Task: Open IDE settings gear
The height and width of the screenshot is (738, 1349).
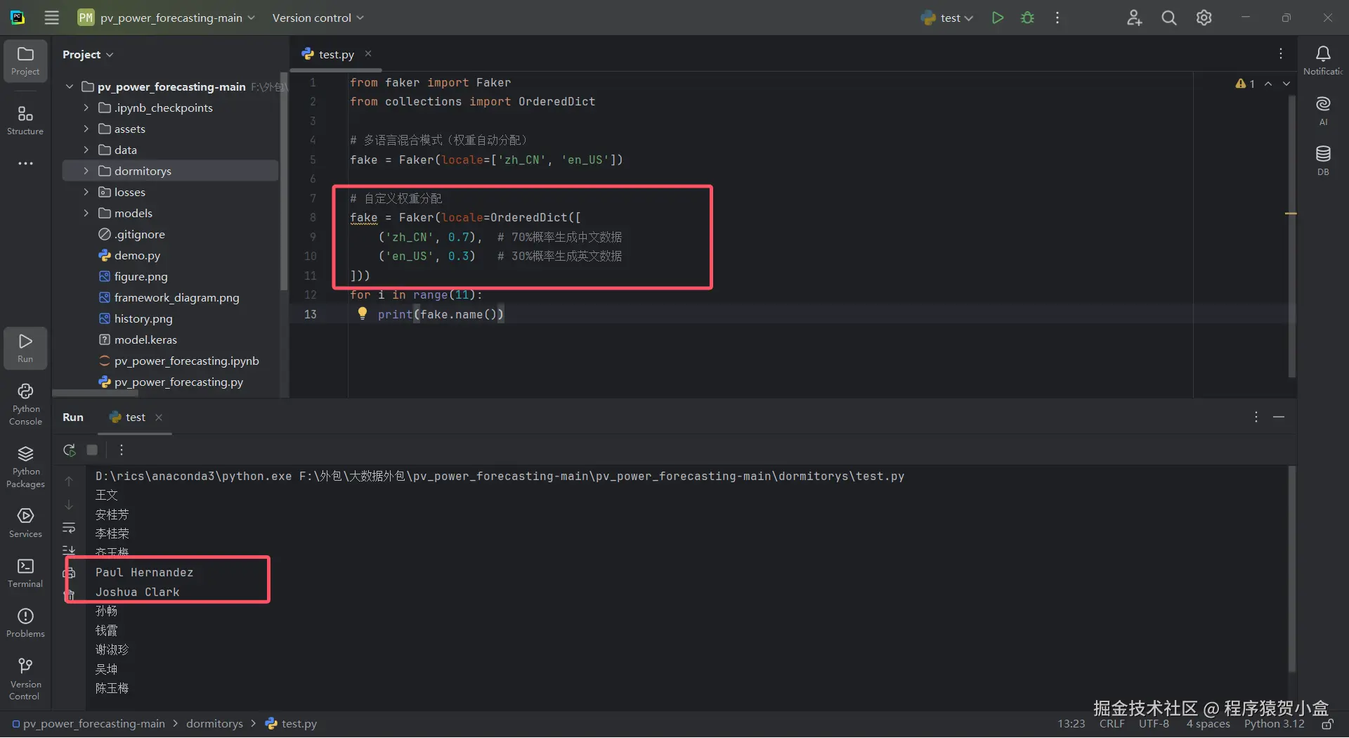Action: [1204, 18]
